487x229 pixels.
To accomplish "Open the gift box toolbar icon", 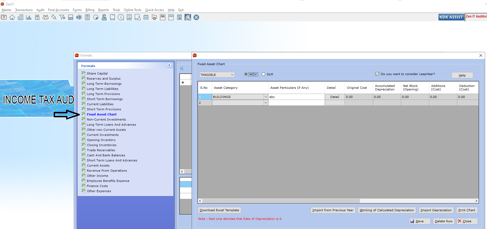I will point(37,17).
